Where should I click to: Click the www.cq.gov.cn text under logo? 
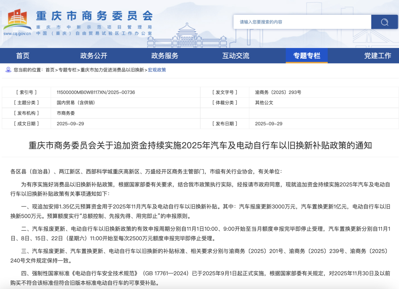[x=17, y=34]
